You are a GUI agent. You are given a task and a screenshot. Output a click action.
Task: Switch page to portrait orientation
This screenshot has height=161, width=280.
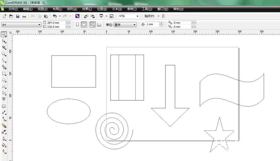[78, 25]
